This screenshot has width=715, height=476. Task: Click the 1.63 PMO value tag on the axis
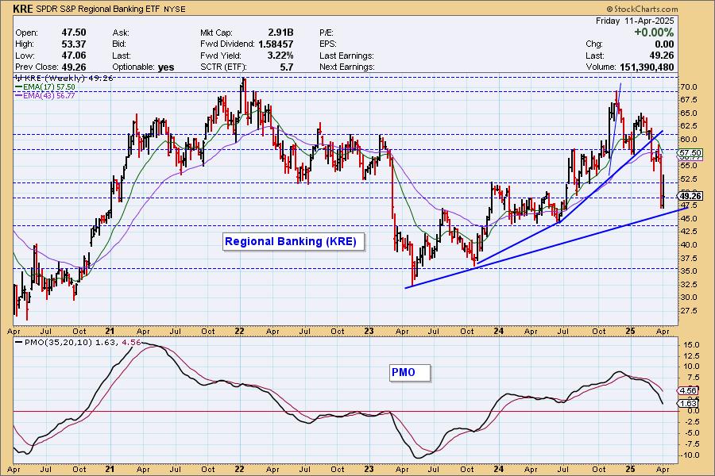[688, 403]
